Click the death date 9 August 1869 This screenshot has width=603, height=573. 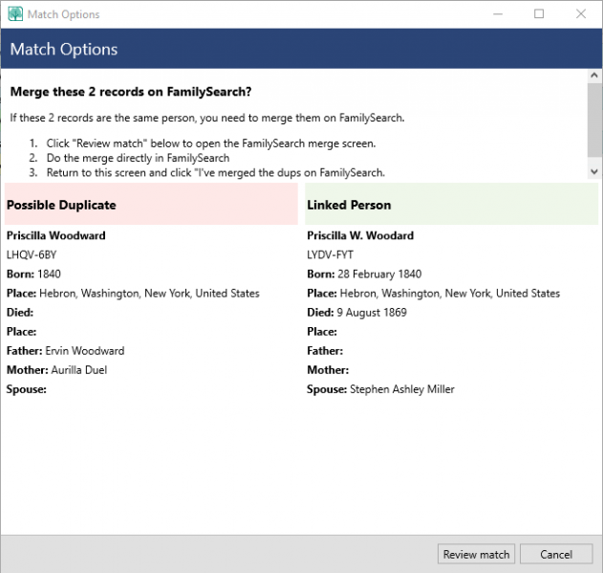[375, 313]
